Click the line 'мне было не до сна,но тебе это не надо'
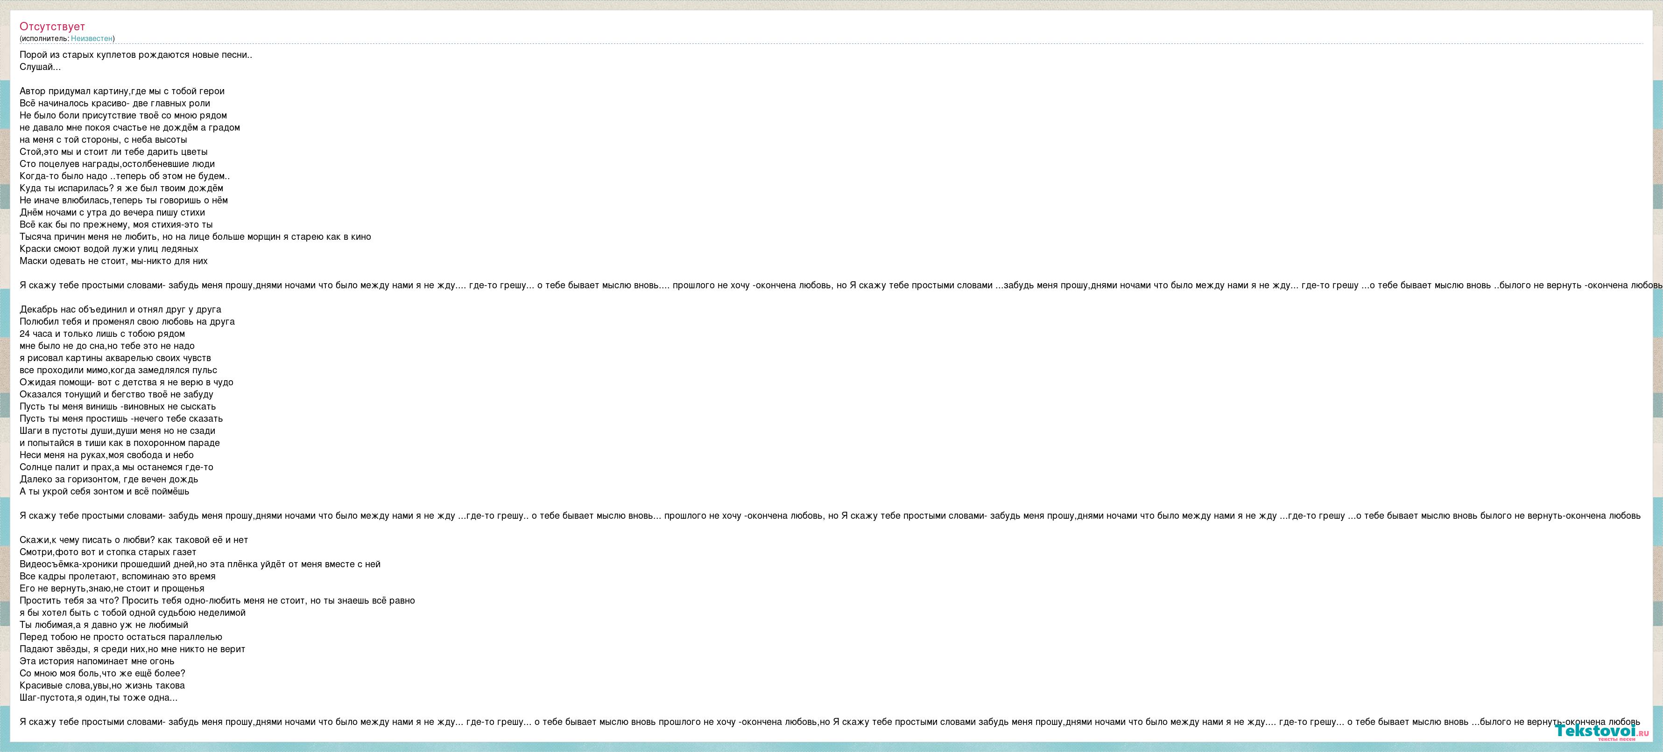Image resolution: width=1663 pixels, height=752 pixels. 107,346
